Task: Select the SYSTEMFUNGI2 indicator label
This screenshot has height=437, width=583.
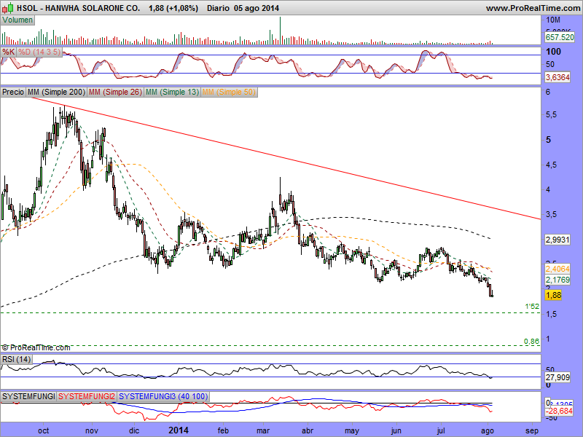Action: point(87,396)
